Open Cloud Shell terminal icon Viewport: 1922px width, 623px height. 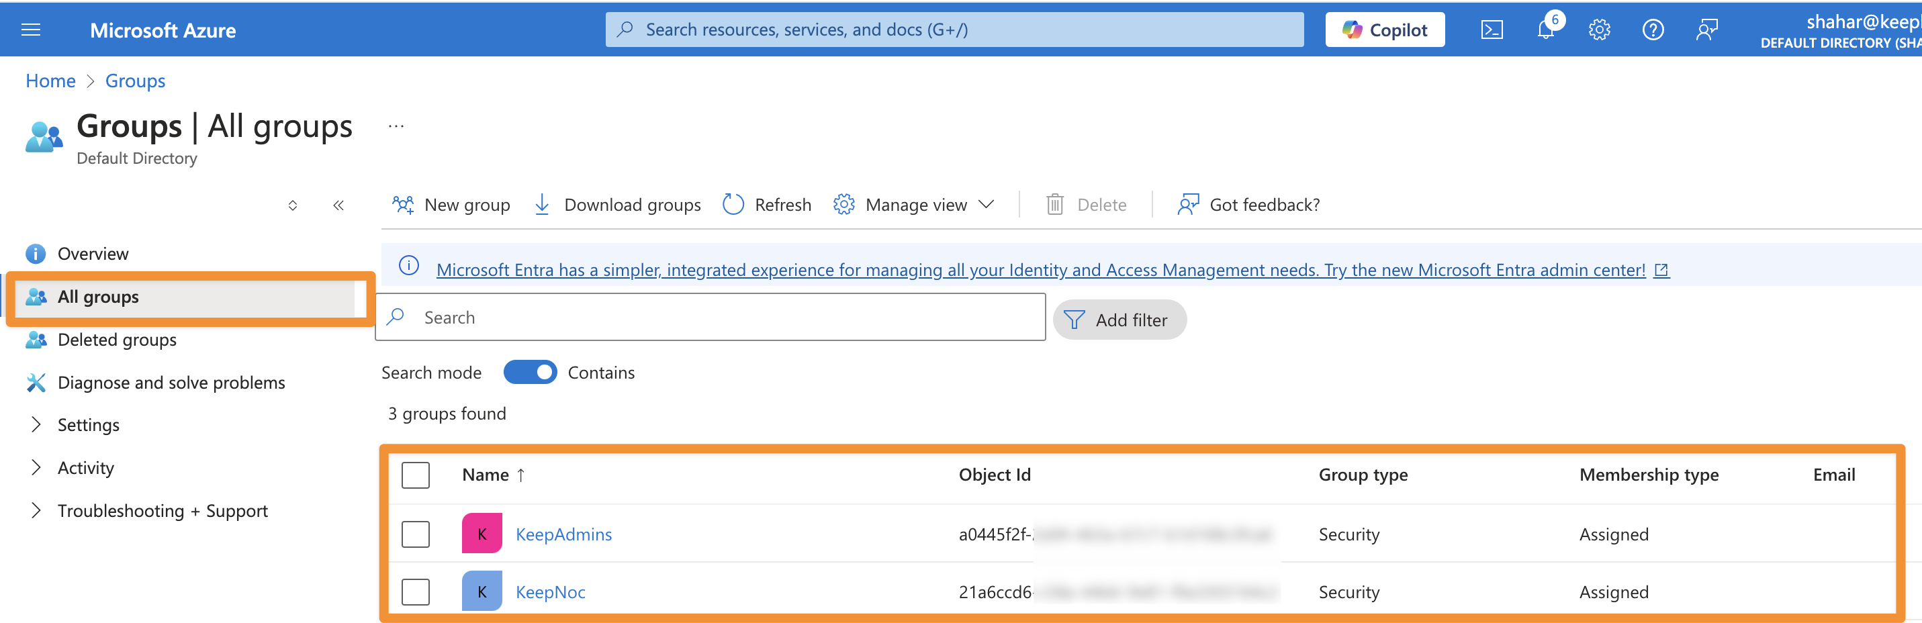1492,30
